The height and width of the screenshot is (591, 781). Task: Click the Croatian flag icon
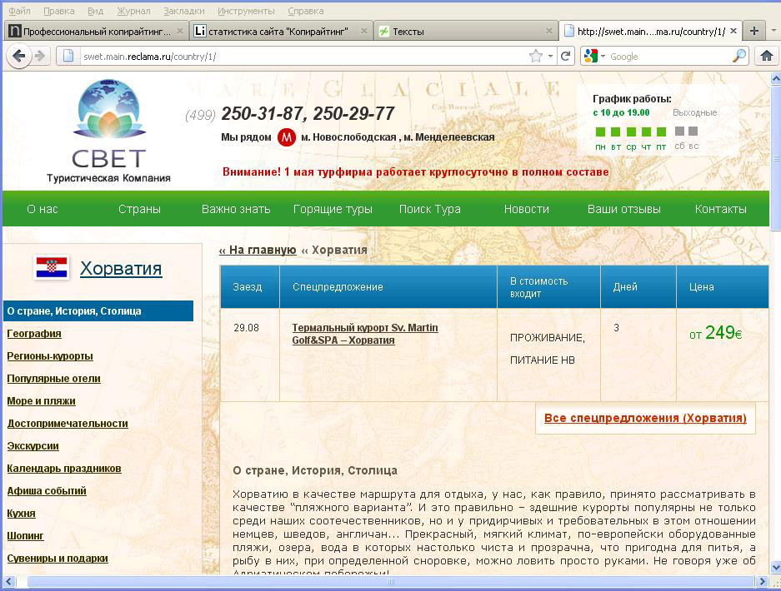[x=52, y=267]
